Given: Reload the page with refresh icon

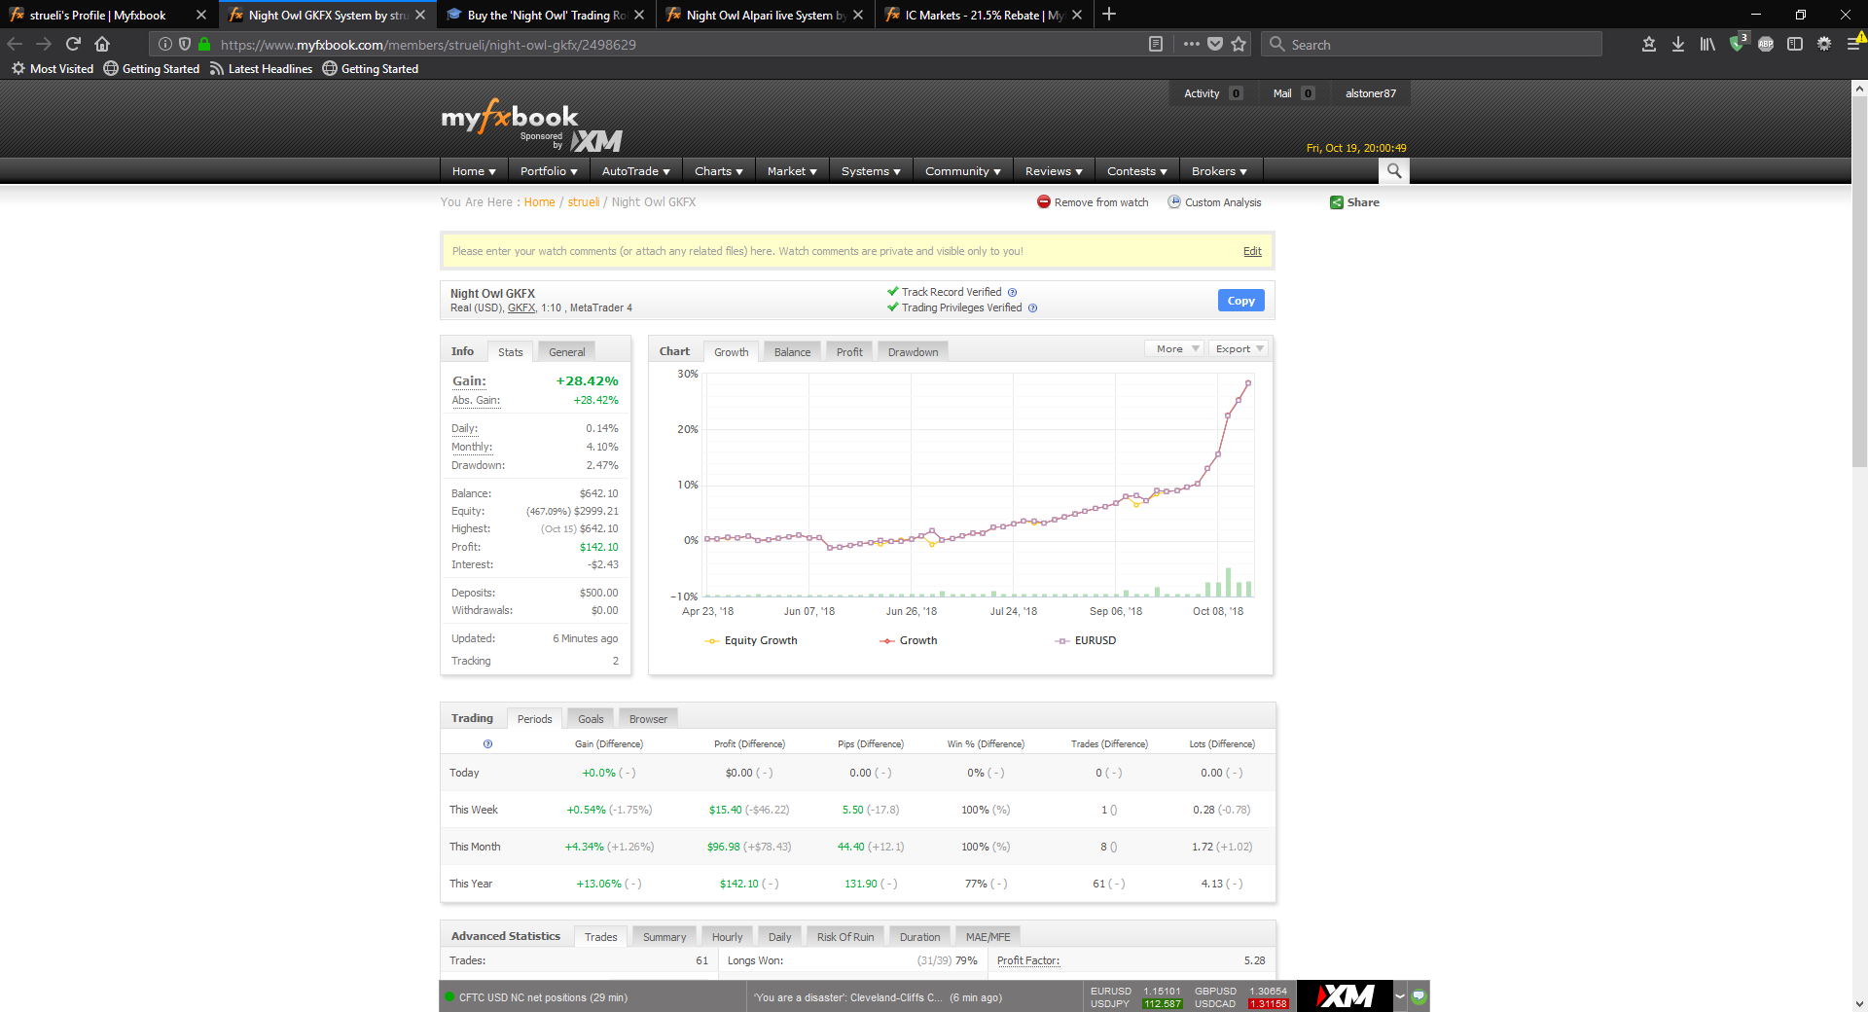Looking at the screenshot, I should [x=73, y=44].
